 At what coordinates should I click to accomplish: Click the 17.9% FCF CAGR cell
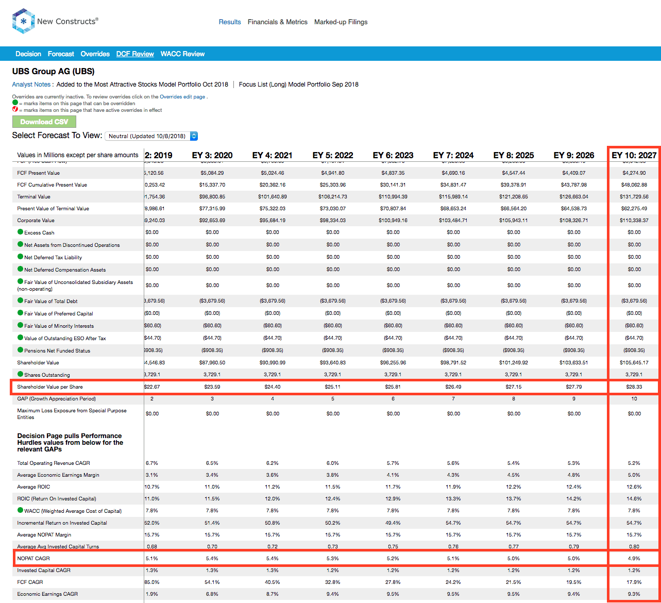click(634, 582)
